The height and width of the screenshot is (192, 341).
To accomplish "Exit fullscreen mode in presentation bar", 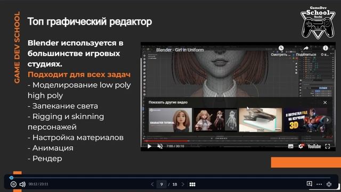I will (329, 184).
